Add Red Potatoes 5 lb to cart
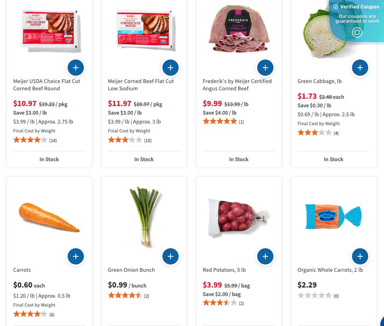This screenshot has height=326, width=384. (265, 256)
